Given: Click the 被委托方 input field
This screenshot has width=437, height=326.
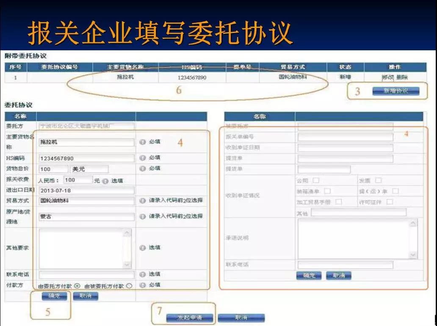Looking at the screenshot, I should pyautogui.click(x=345, y=126).
